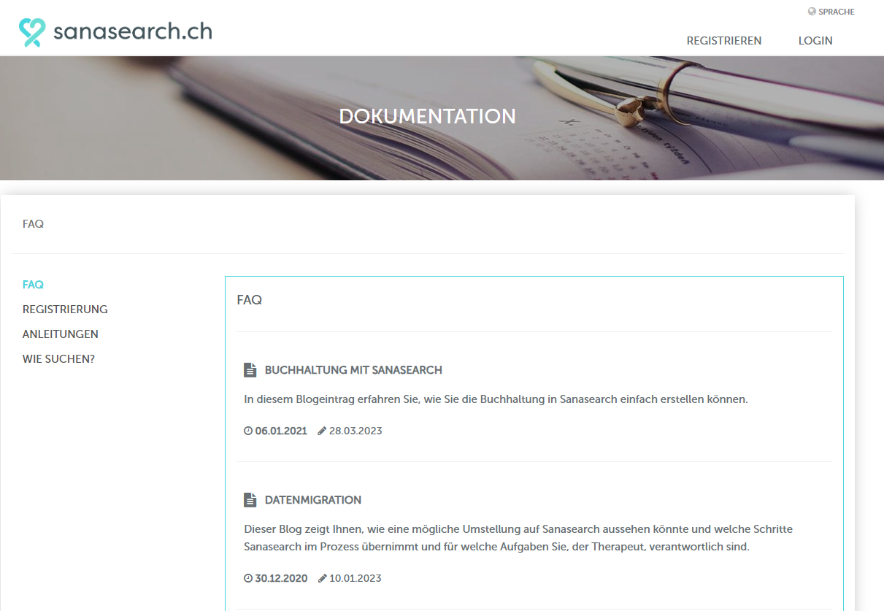
Task: Click the FAQ breadcrumb above the divider
Action: (x=33, y=224)
